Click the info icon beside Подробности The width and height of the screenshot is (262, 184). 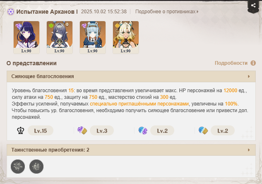click(253, 63)
